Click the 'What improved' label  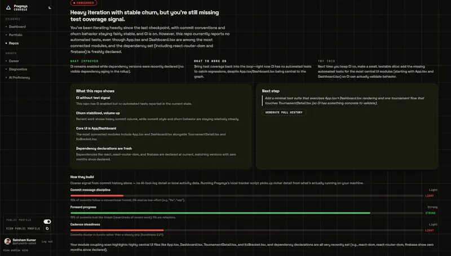pos(84,61)
